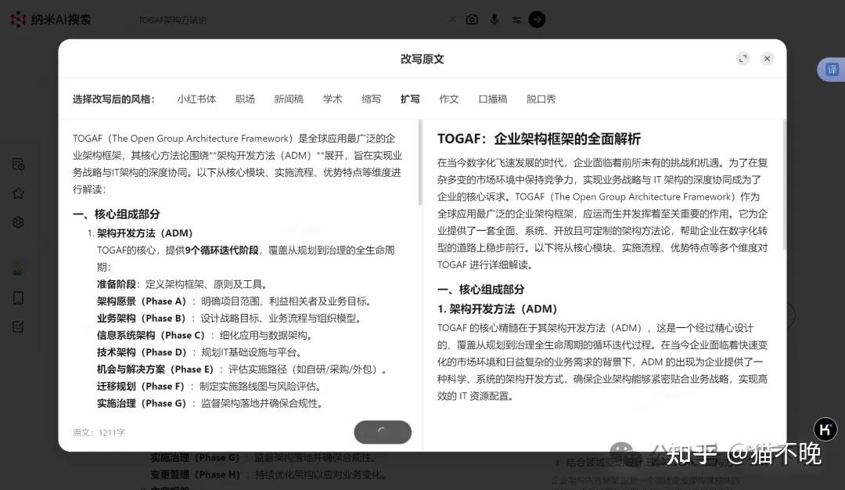This screenshot has width=845, height=490.
Task: Submit search with the arrow button
Action: (x=537, y=20)
